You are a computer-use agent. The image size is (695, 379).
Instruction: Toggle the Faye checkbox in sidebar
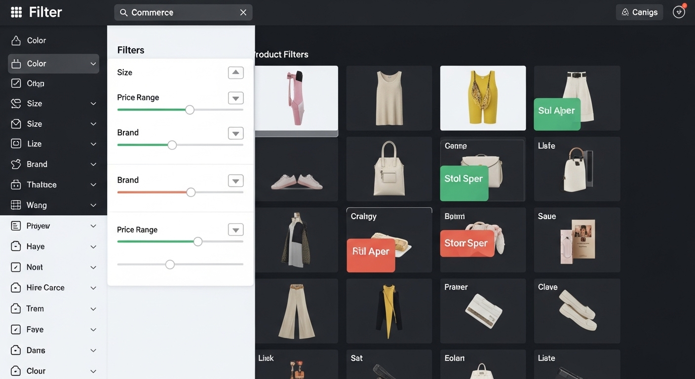16,330
